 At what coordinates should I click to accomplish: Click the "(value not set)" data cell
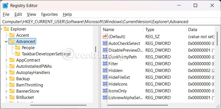coord(201,37)
